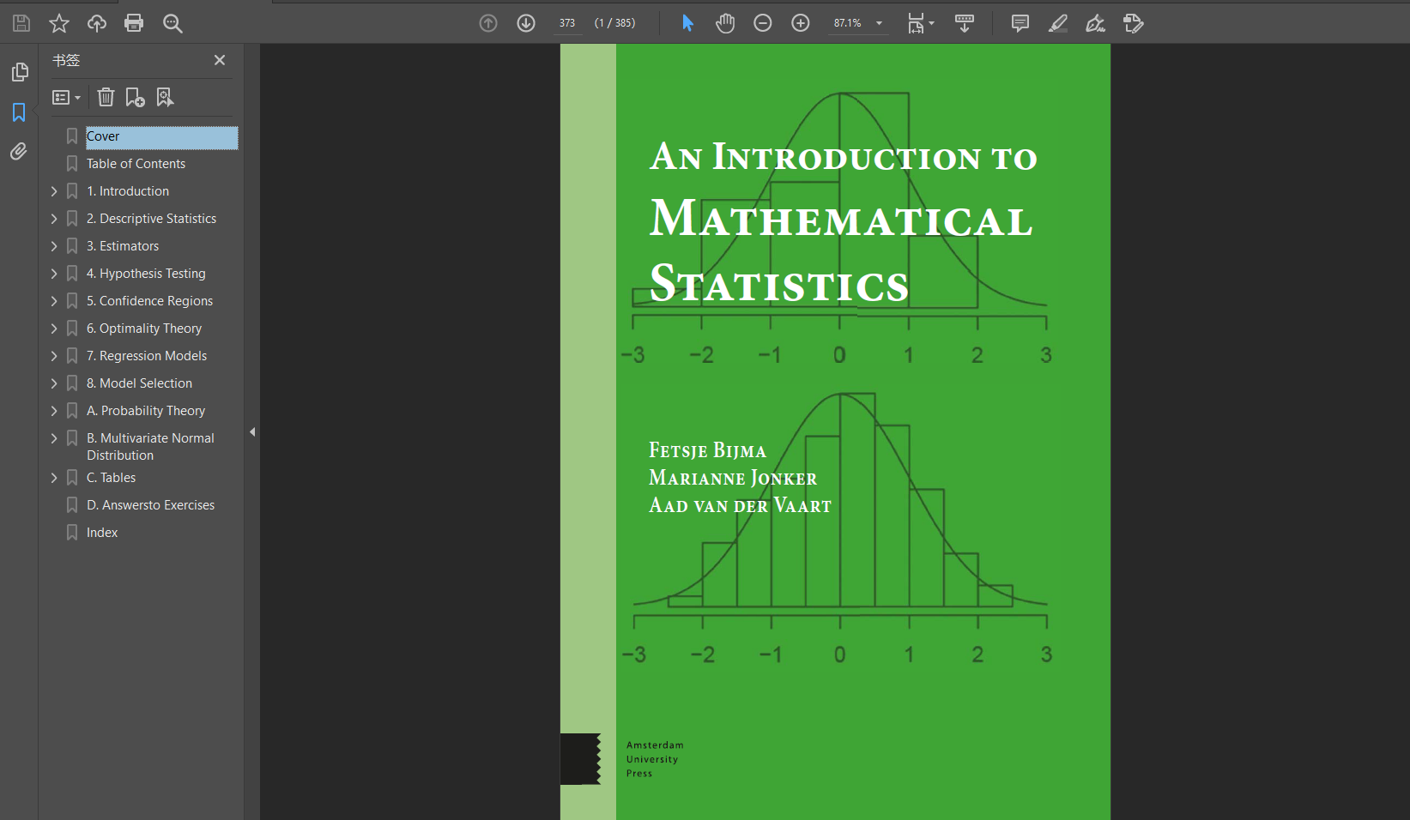Open the zoom level dropdown
The width and height of the screenshot is (1410, 820).
(x=879, y=23)
